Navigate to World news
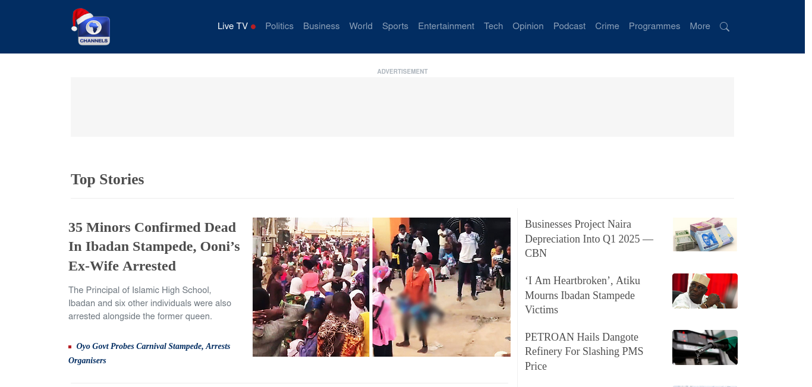The image size is (812, 387). [361, 26]
